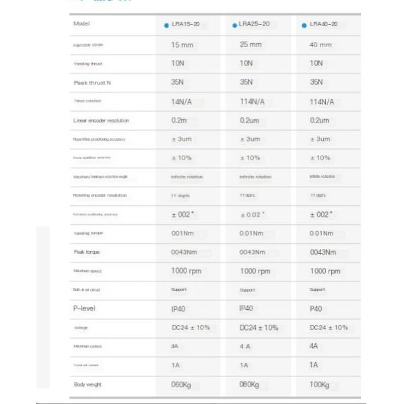The width and height of the screenshot is (404, 404).
Task: Select the Peak torque row label
Action: tap(88, 252)
